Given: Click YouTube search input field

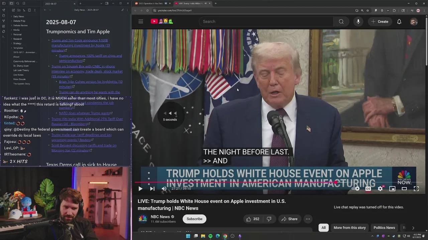Looking at the screenshot, I should [266, 21].
